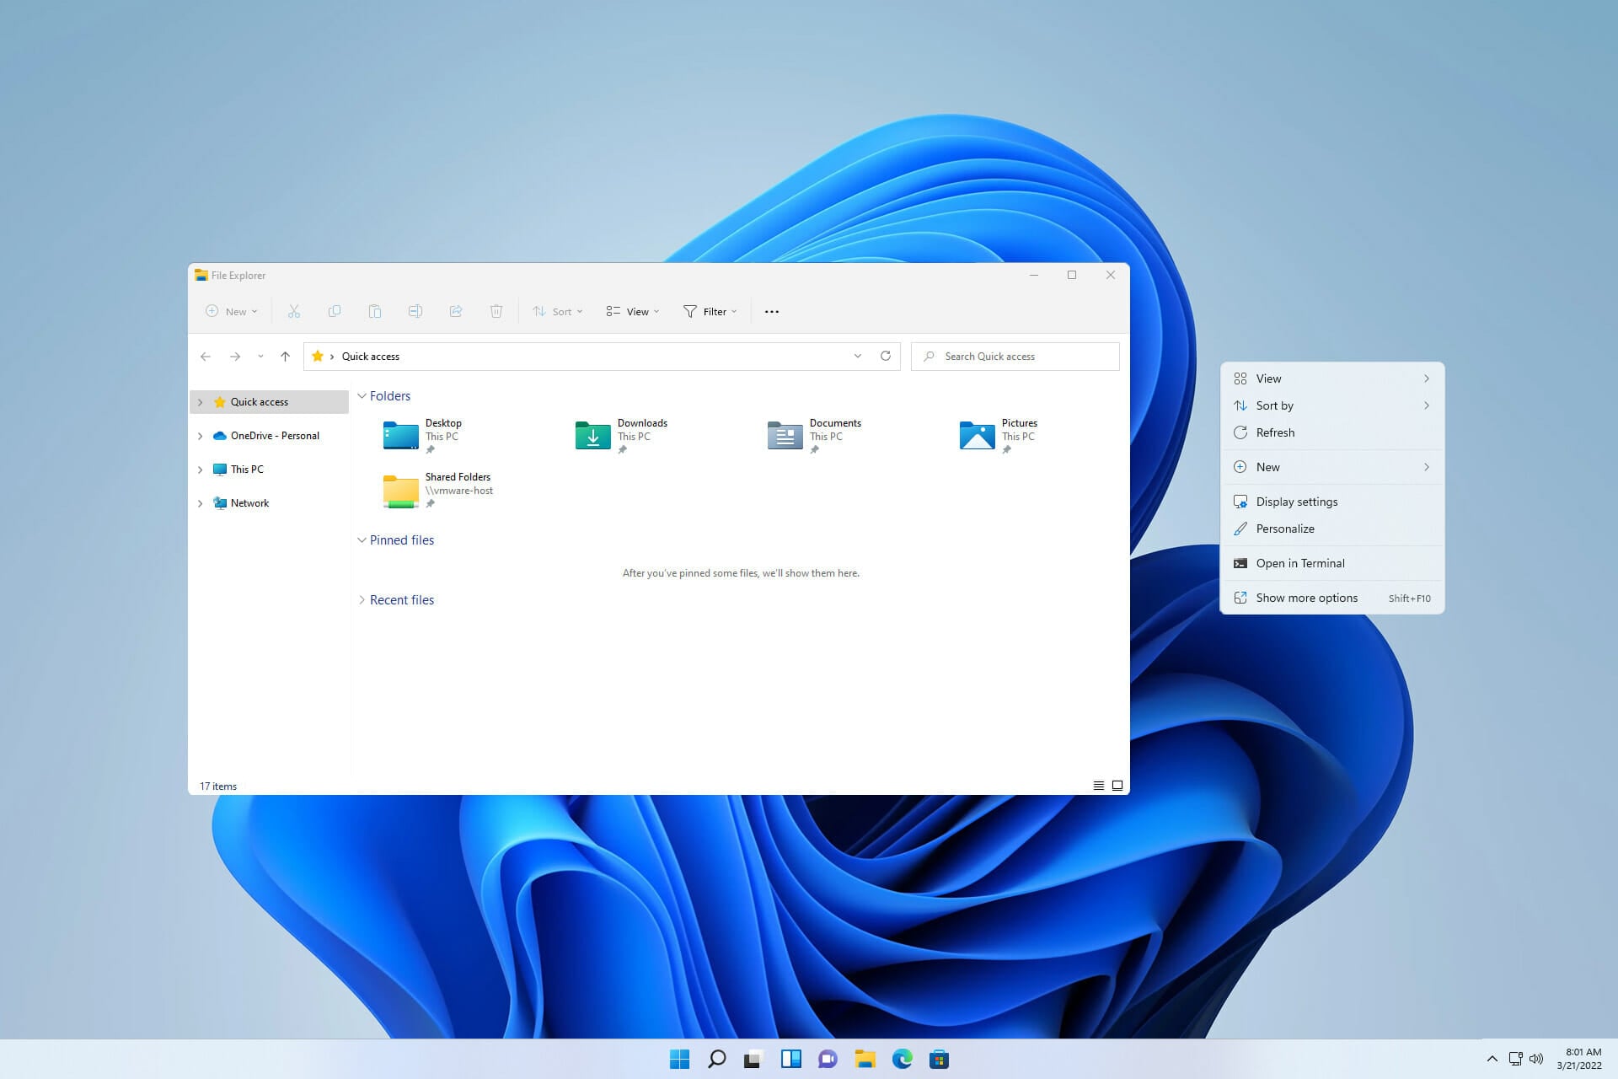This screenshot has height=1079, width=1618.
Task: Switch to compact list view using status bar icon
Action: tap(1099, 785)
